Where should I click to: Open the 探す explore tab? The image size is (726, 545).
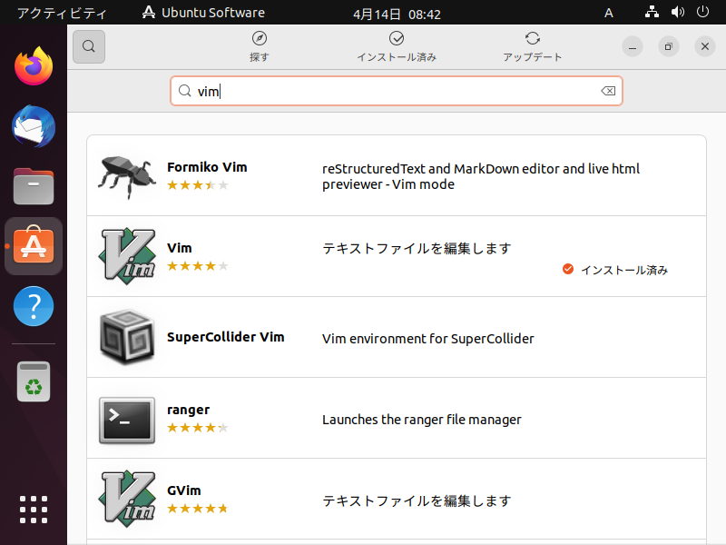260,46
